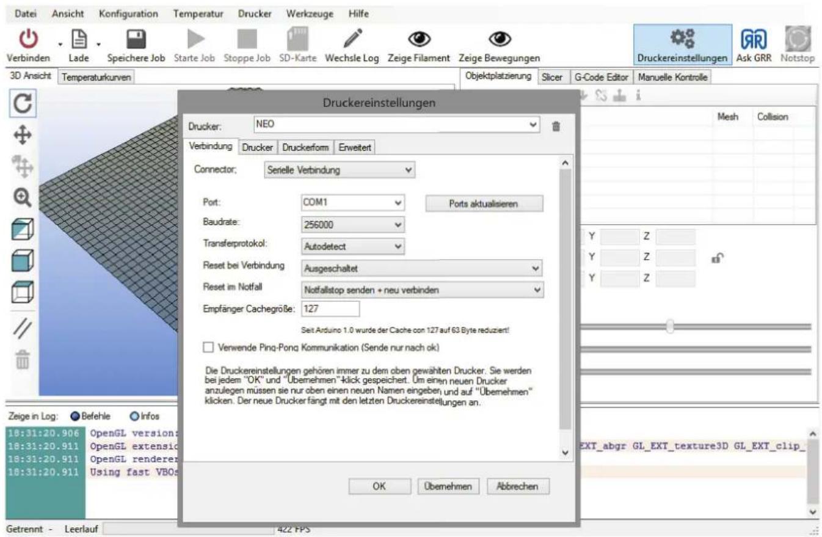
Task: Click the Wechsle Log pencil icon
Action: 352,40
